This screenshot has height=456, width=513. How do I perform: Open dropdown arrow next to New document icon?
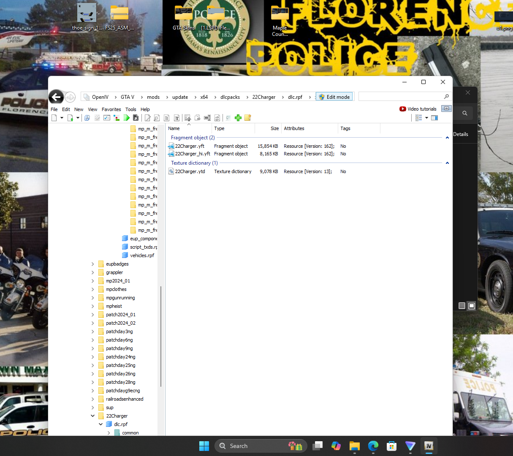point(62,118)
